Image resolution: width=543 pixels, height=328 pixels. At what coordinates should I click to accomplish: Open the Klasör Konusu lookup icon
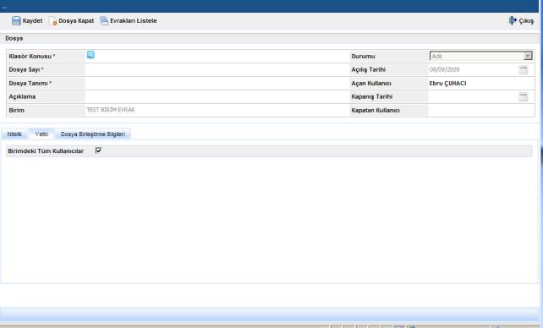[90, 55]
